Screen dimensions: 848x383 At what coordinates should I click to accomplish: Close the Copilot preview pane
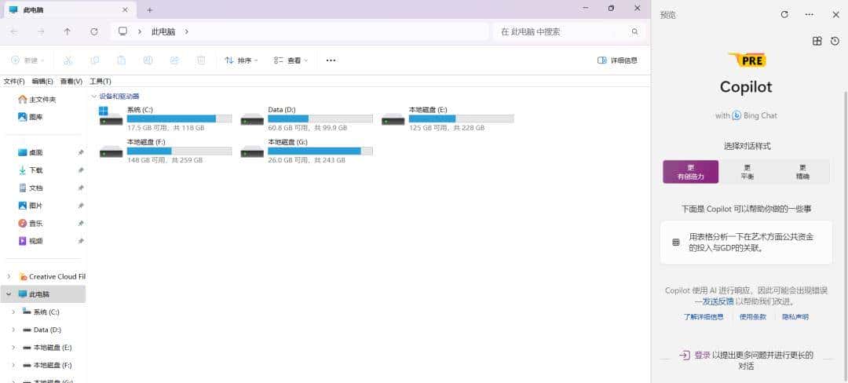(x=835, y=15)
